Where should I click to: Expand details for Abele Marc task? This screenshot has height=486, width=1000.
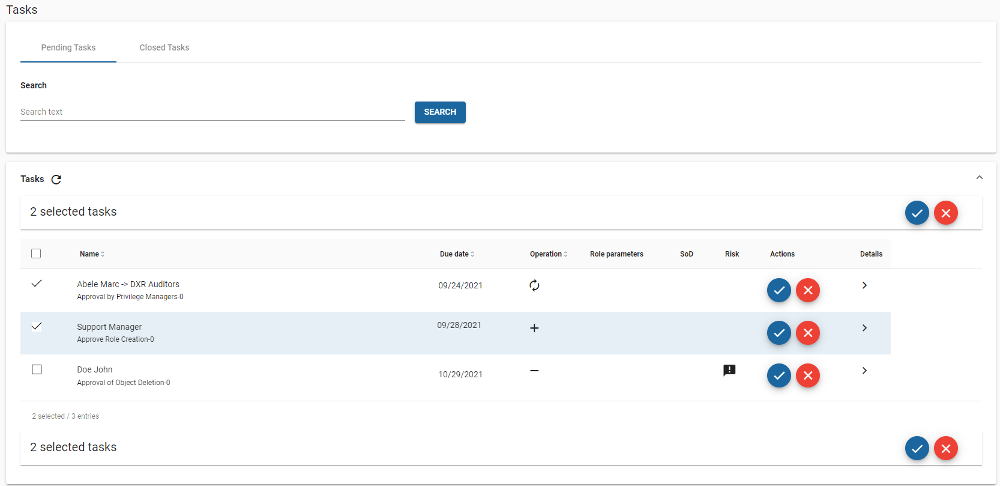click(864, 285)
